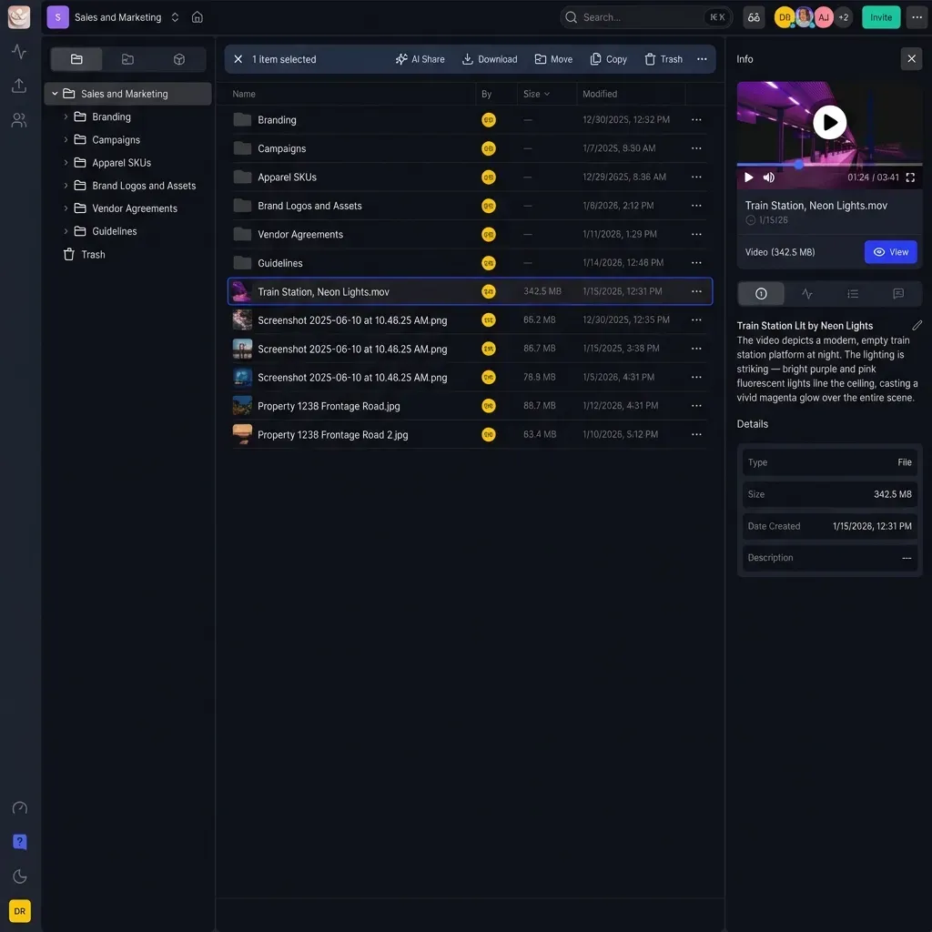932x932 pixels.
Task: Toggle dark mode with the moon icon
Action: 19,876
